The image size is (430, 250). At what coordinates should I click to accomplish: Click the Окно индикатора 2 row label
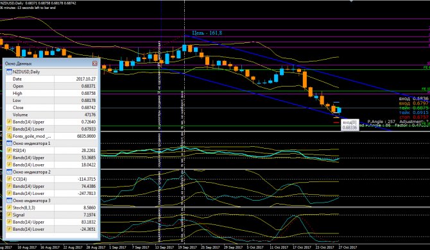click(31, 172)
